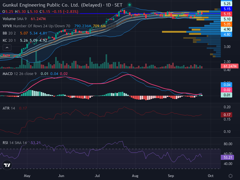Click the -0.15 (-2.83%) change value

(x=65, y=12)
